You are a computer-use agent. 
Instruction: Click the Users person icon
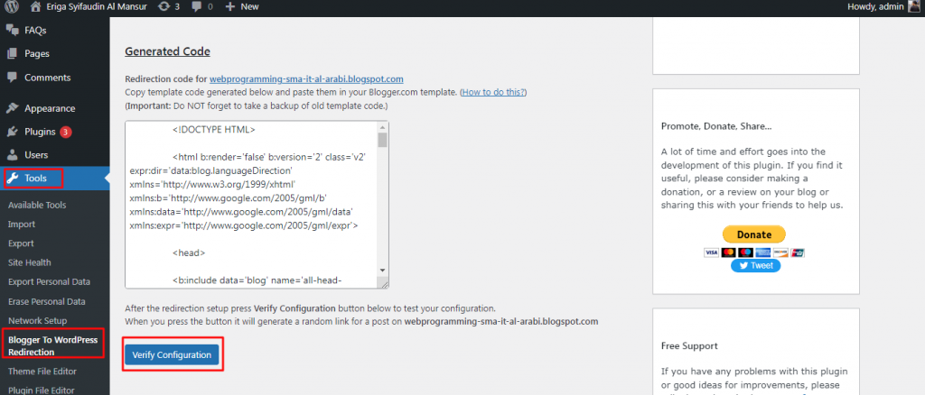click(13, 155)
